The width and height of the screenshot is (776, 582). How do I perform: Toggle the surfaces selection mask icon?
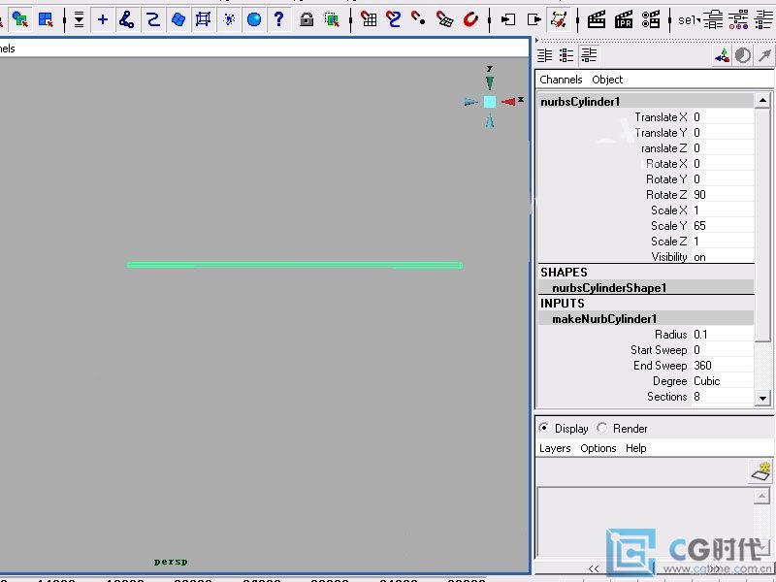pos(178,19)
